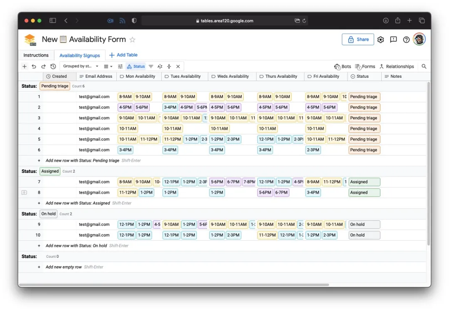
Task: Toggle the Safari sidebar button
Action: (53, 21)
